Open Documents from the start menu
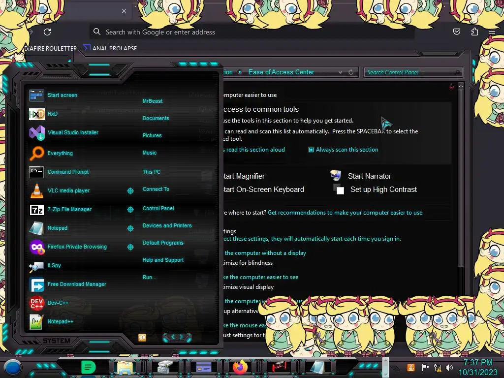This screenshot has width=504, height=378. pyautogui.click(x=156, y=118)
